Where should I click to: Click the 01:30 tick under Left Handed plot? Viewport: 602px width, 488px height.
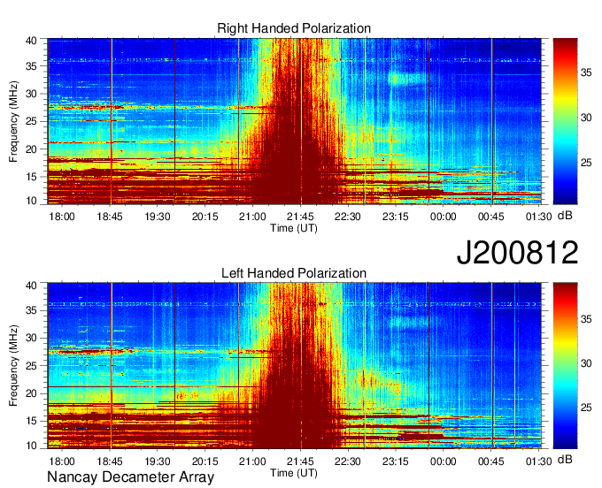tap(538, 461)
